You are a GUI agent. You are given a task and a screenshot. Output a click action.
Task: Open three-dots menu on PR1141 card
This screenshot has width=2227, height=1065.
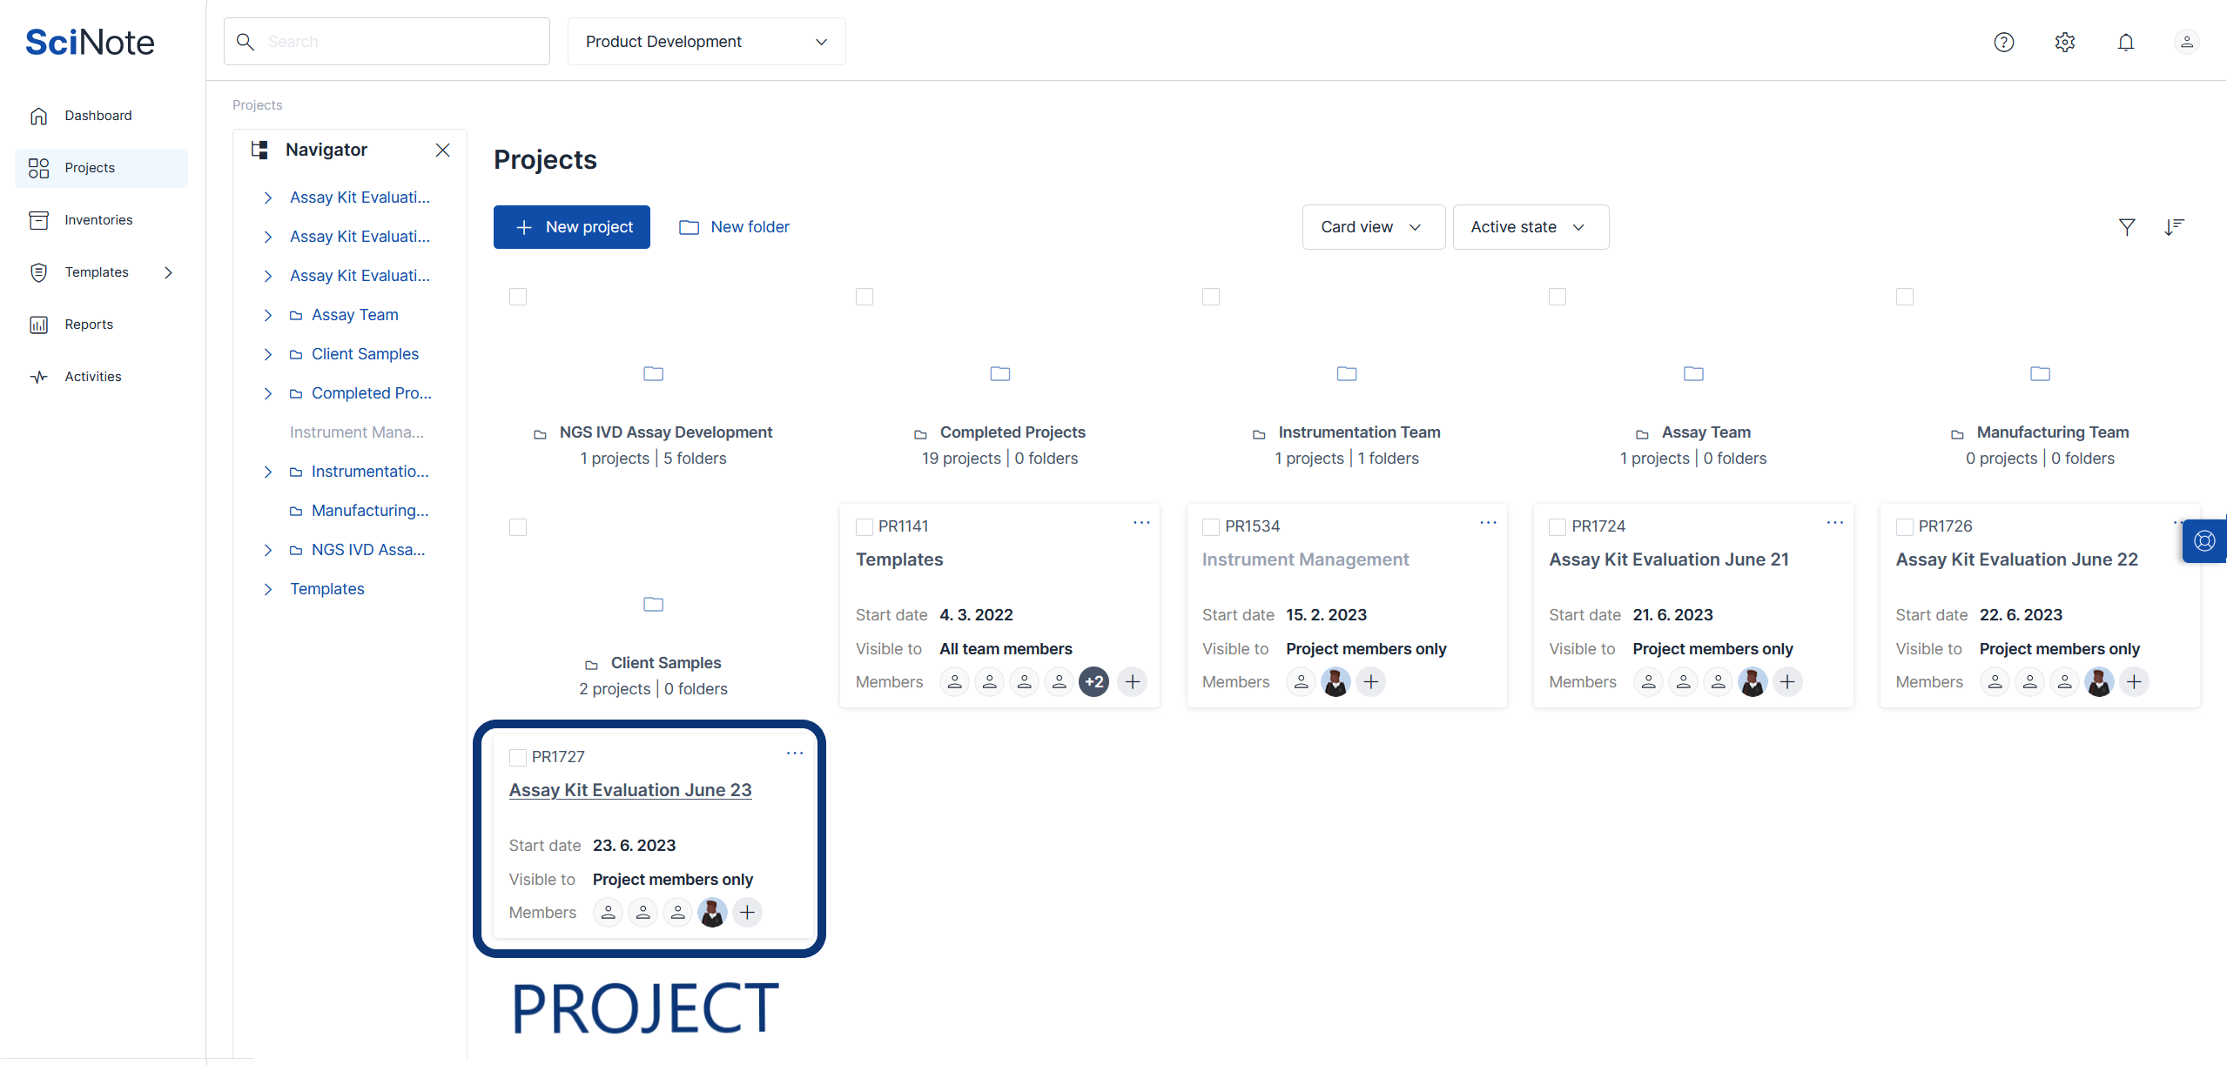coord(1140,523)
